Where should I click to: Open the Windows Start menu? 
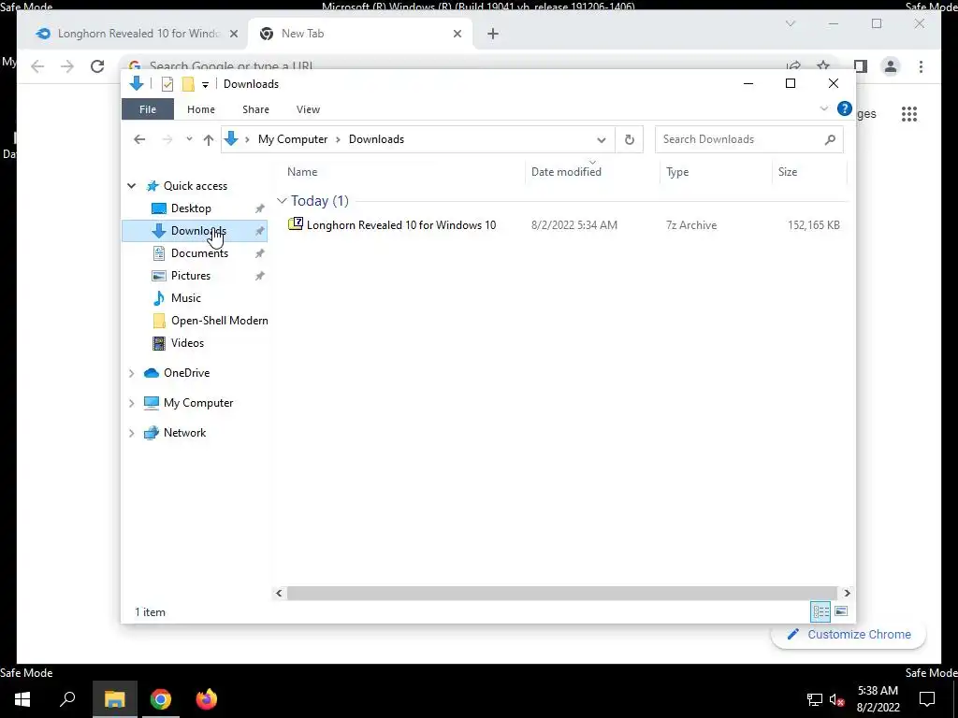tap(22, 699)
